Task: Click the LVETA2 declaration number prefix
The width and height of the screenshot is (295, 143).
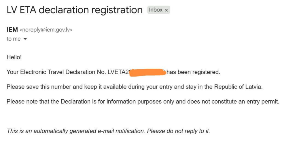Action: coord(118,72)
